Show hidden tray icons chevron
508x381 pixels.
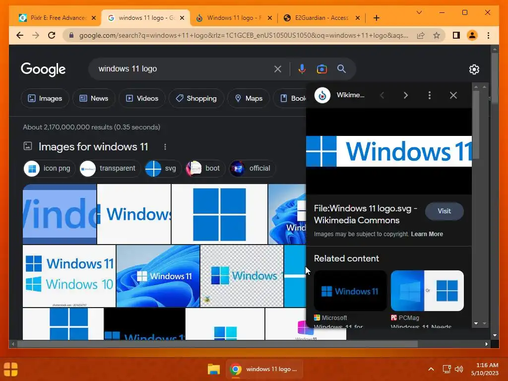click(x=431, y=369)
